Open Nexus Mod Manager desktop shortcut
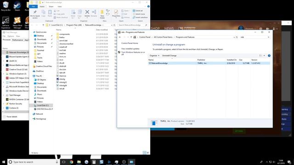Screen dimensions: 294x165 17,23
